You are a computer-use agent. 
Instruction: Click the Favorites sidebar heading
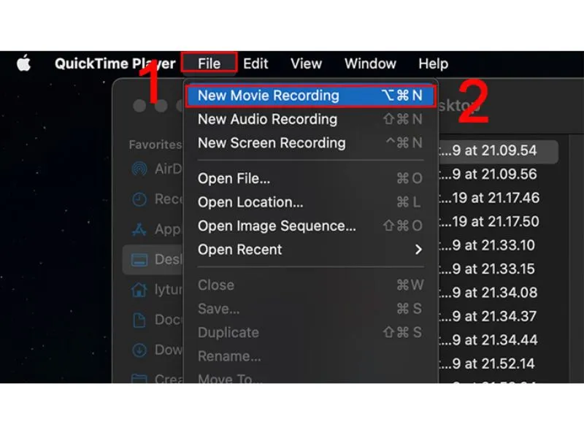pos(155,145)
